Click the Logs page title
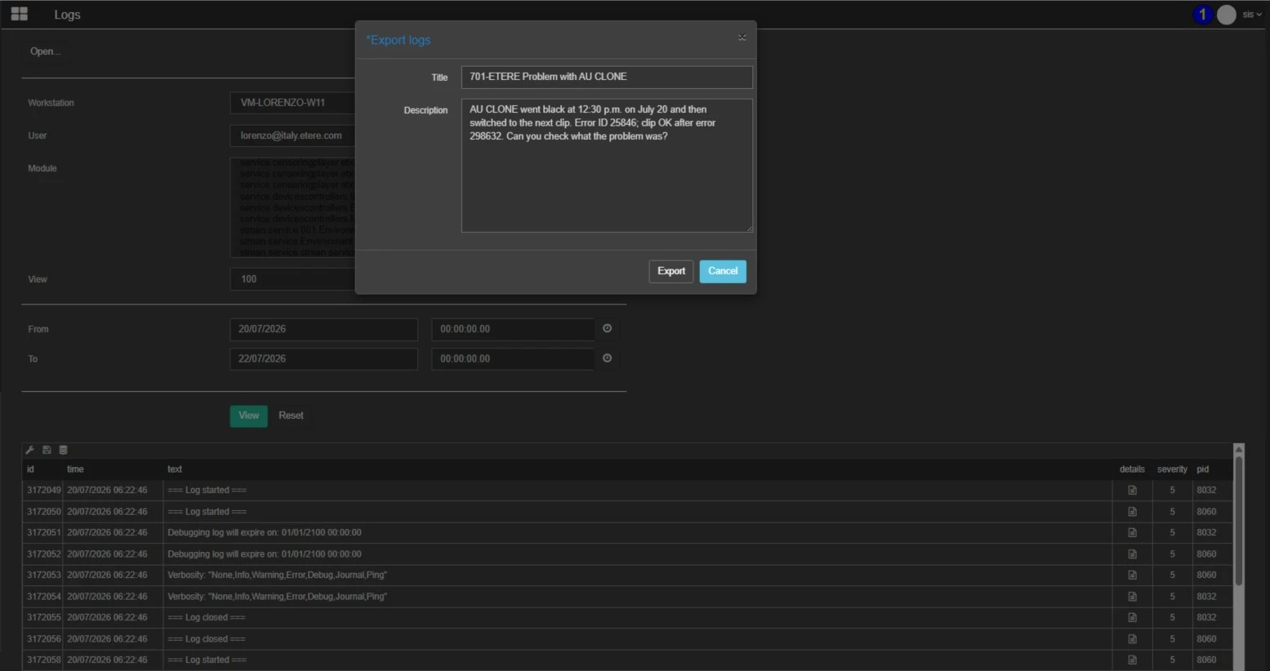This screenshot has height=671, width=1270. coord(67,15)
